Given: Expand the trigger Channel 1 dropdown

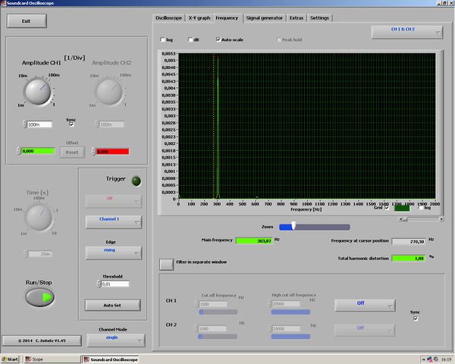Looking at the screenshot, I should click(x=113, y=221).
